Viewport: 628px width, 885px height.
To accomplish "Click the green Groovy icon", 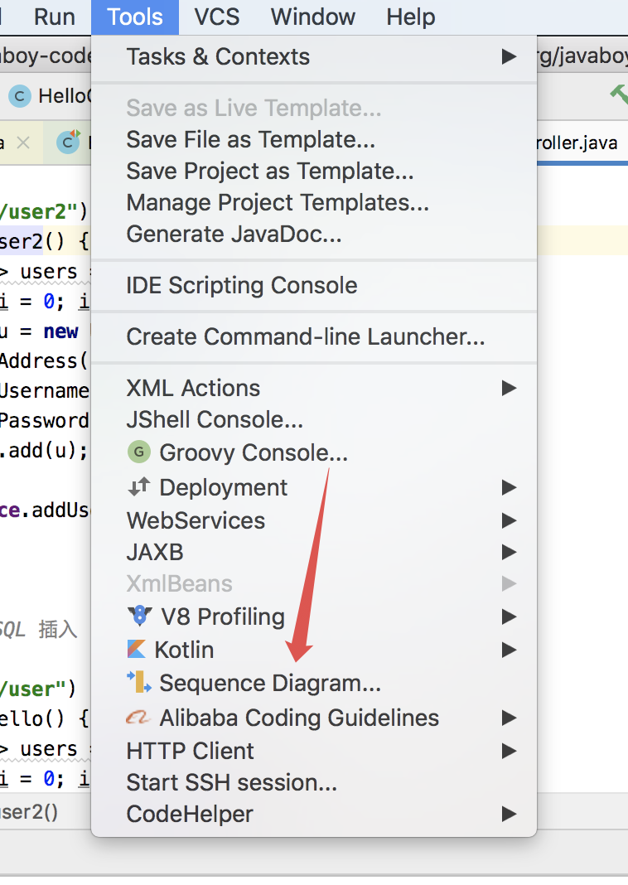I will [139, 452].
